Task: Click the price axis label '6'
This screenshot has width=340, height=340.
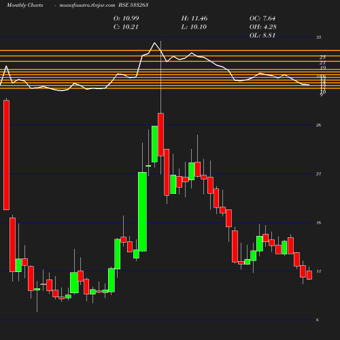Action: [x=318, y=320]
